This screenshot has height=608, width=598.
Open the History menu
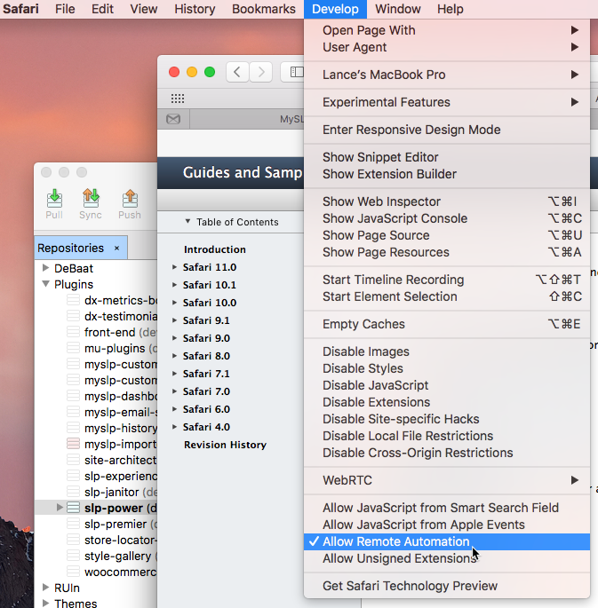195,9
